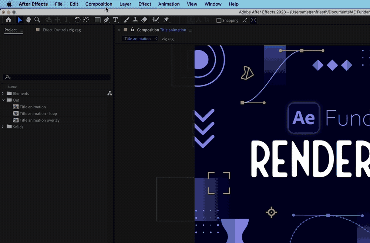Viewport: 370px width, 243px height.
Task: Collapse the Out folder
Action: coord(3,100)
